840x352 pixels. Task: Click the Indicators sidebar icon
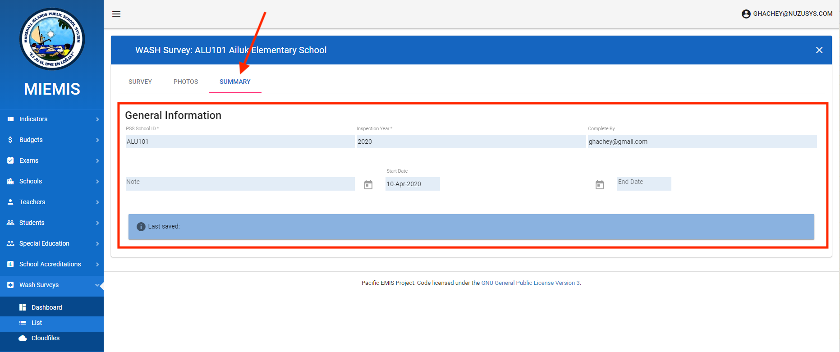coord(10,119)
